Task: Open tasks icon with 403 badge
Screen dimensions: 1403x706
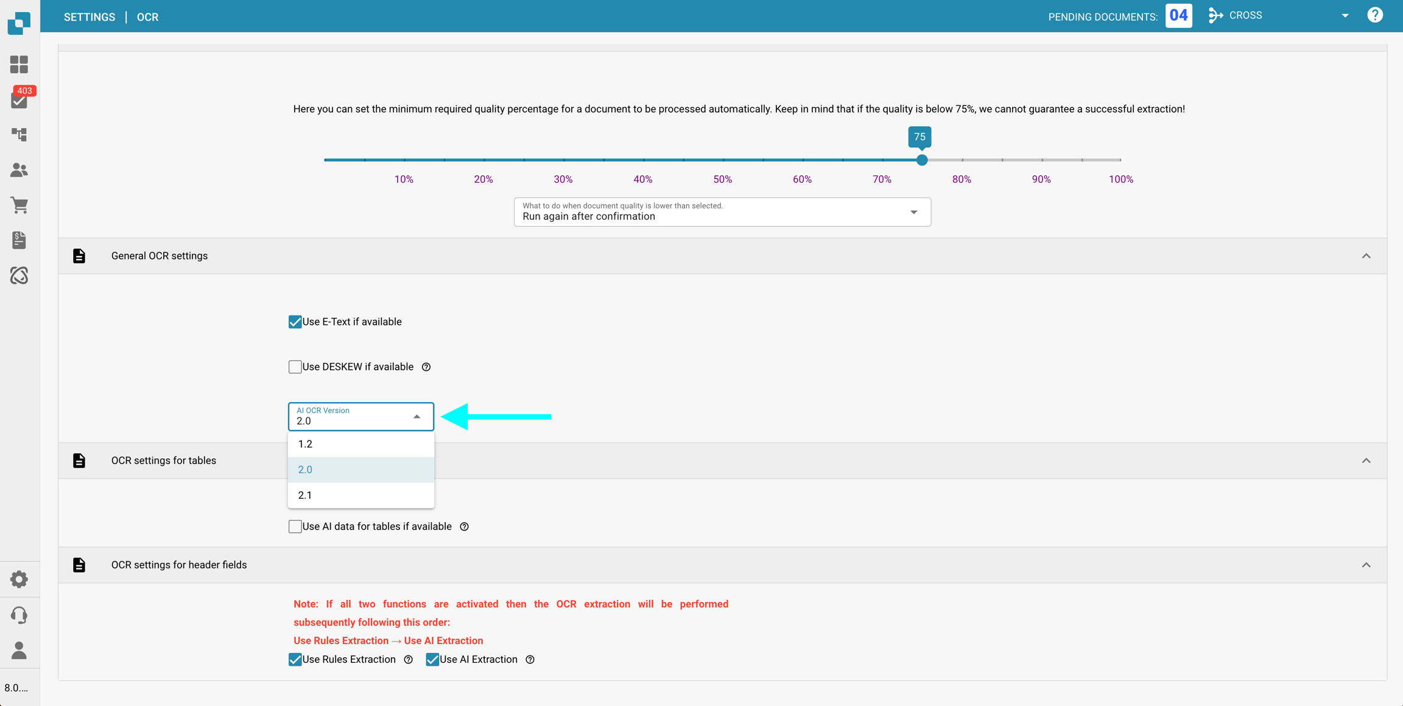Action: tap(19, 100)
